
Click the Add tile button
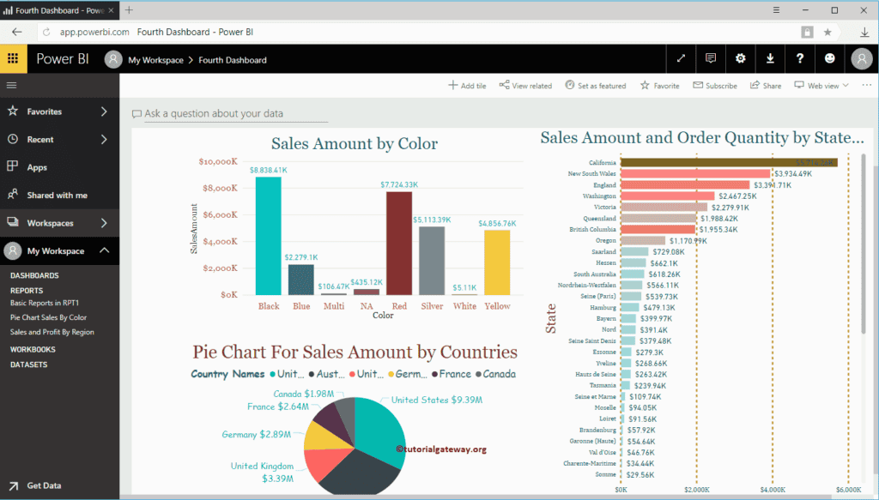coord(466,85)
